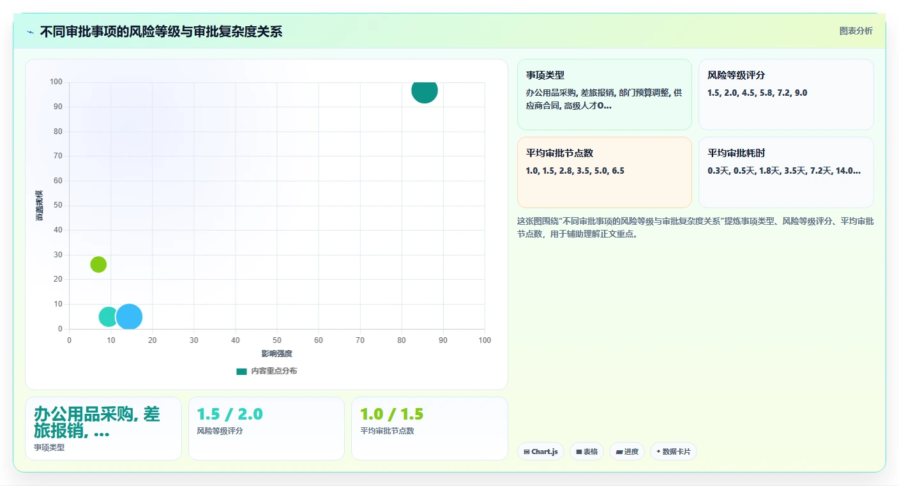Click the Chart.js tag chip
This screenshot has width=899, height=486.
tap(541, 452)
